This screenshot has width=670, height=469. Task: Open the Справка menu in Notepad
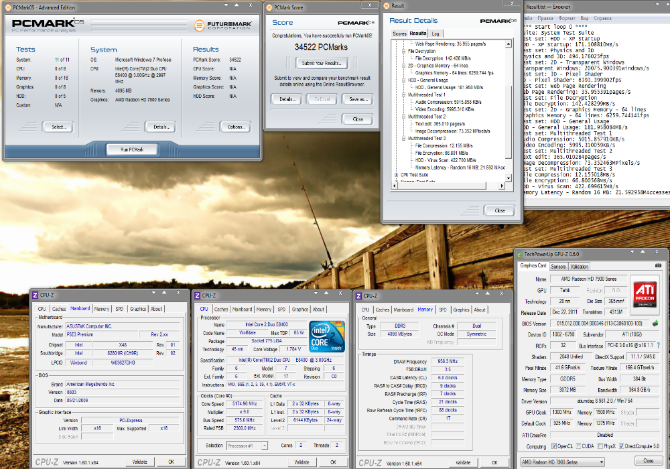tap(602, 18)
